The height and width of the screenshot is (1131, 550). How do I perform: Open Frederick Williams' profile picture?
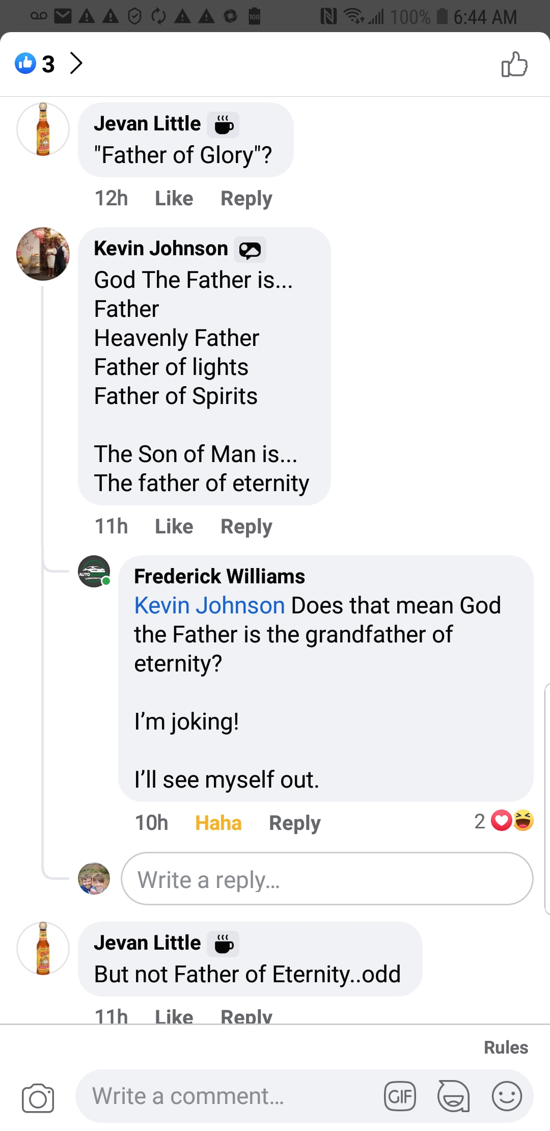[94, 571]
